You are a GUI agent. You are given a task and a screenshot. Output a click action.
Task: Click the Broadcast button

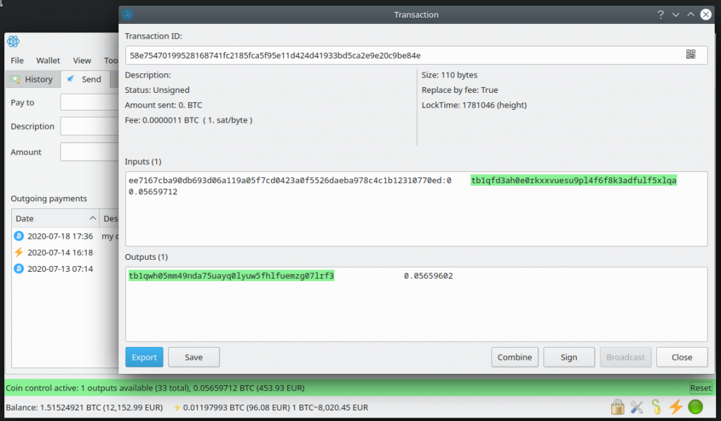point(625,357)
